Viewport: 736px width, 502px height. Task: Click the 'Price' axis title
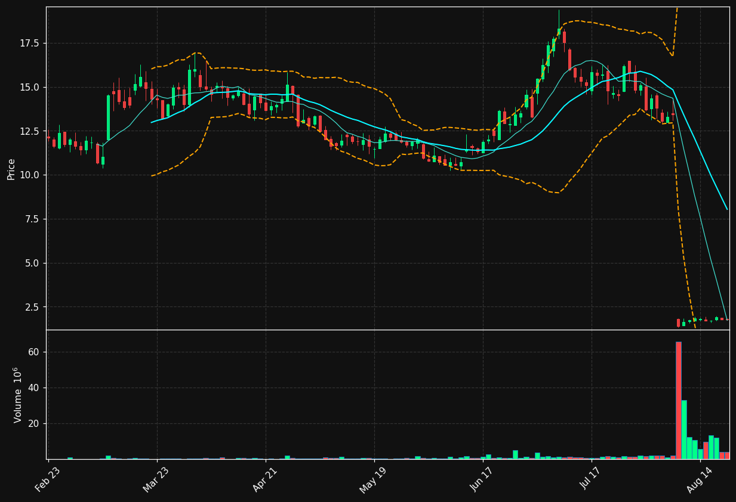click(x=11, y=169)
